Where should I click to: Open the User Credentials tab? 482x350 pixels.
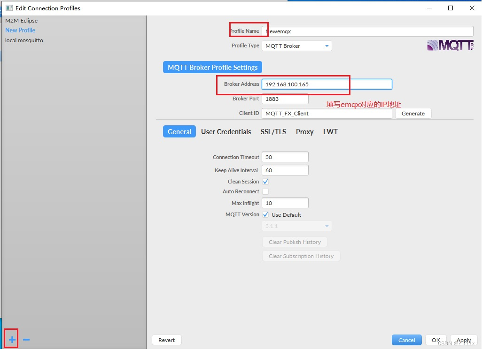(x=226, y=131)
